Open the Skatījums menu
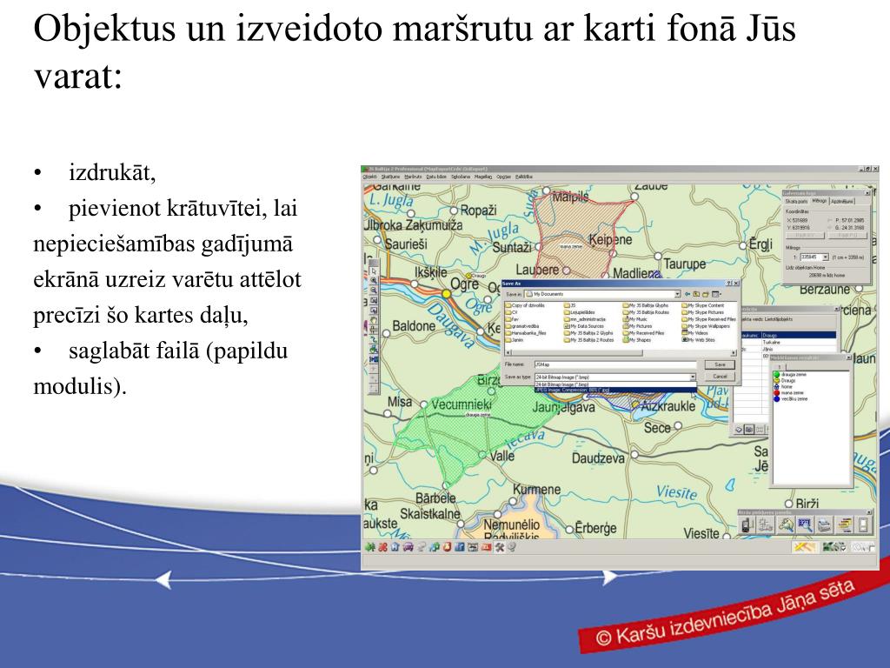Image resolution: width=890 pixels, height=668 pixels. [x=390, y=177]
